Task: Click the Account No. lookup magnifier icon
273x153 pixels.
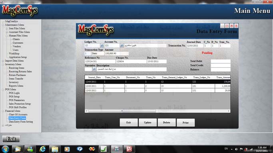Action: tap(122, 45)
